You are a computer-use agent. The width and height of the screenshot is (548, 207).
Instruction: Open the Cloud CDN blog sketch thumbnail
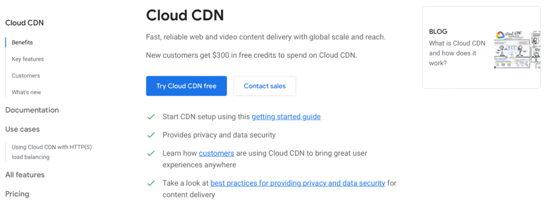pyautogui.click(x=517, y=49)
